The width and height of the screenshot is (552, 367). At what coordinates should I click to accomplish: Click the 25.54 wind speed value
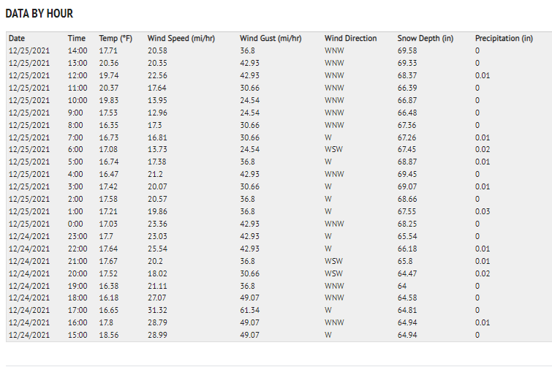pyautogui.click(x=157, y=249)
